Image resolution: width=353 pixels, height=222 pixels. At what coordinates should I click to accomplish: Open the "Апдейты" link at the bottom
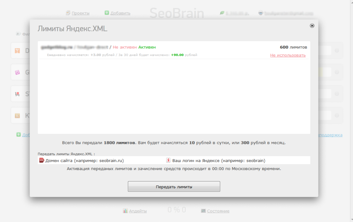click(138, 211)
